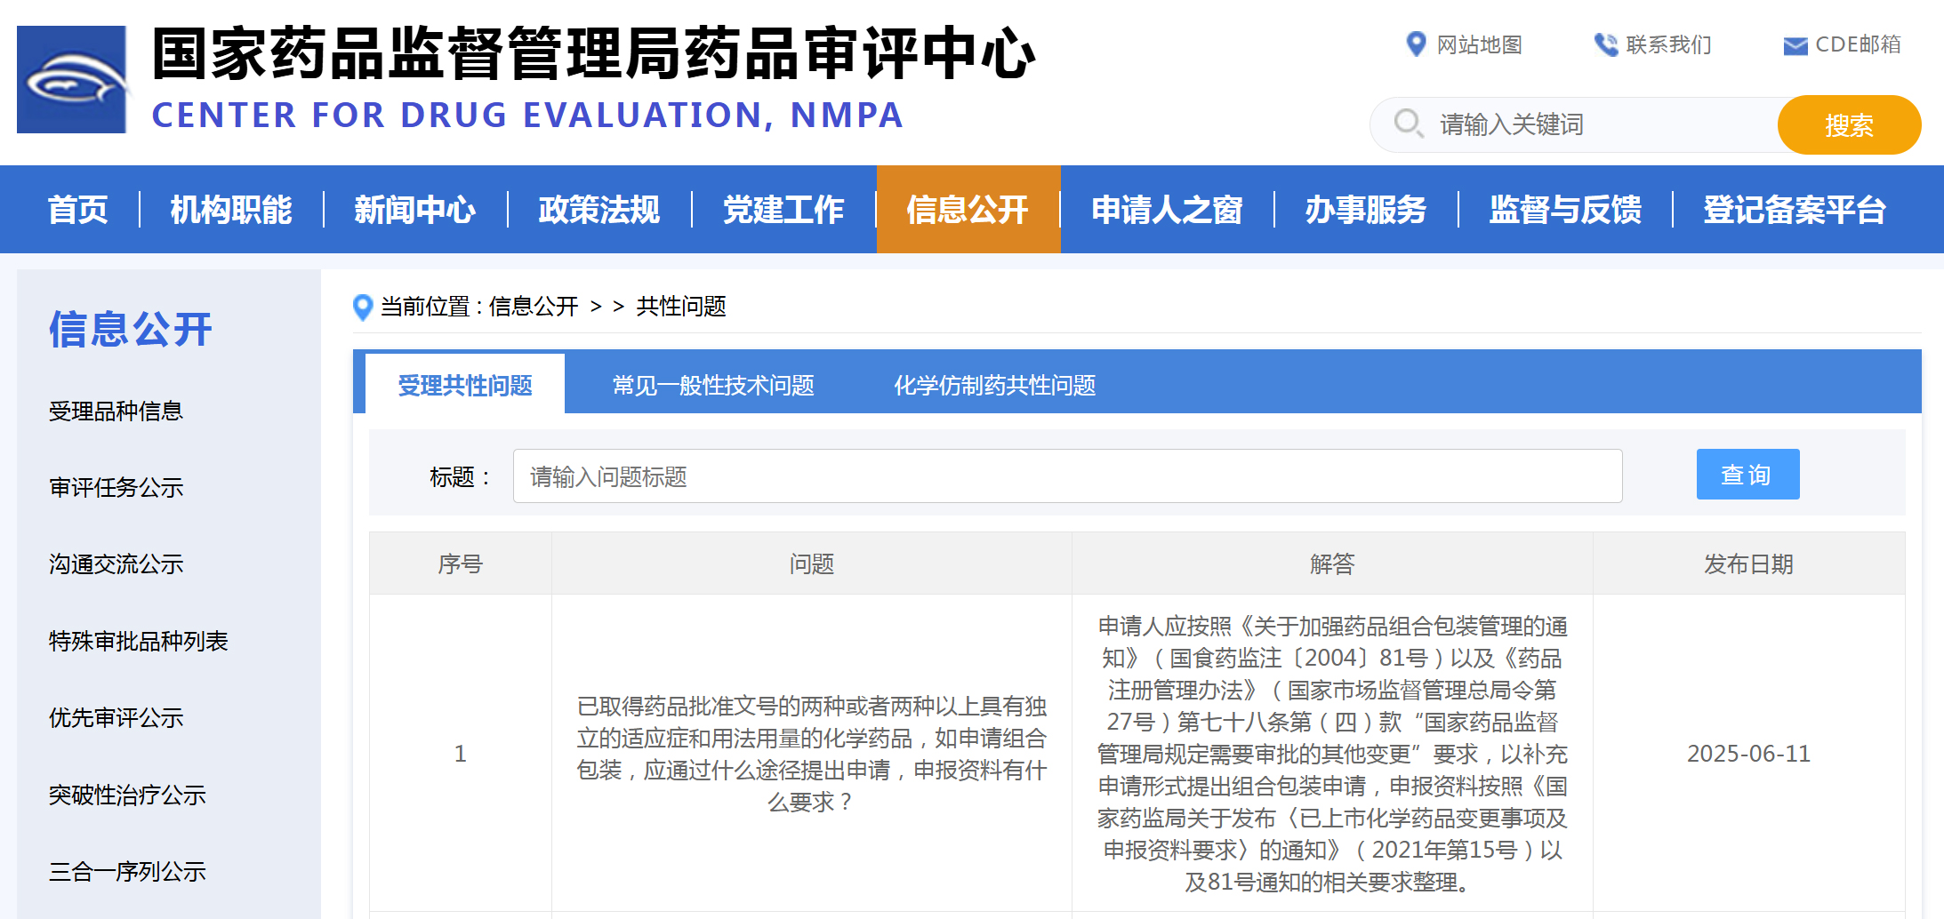Click the 发布日期 column header

pyautogui.click(x=1748, y=563)
